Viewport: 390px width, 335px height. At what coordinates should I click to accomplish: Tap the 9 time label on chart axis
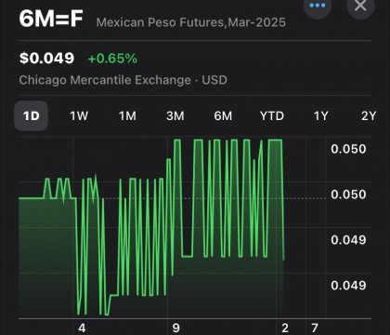(x=176, y=328)
